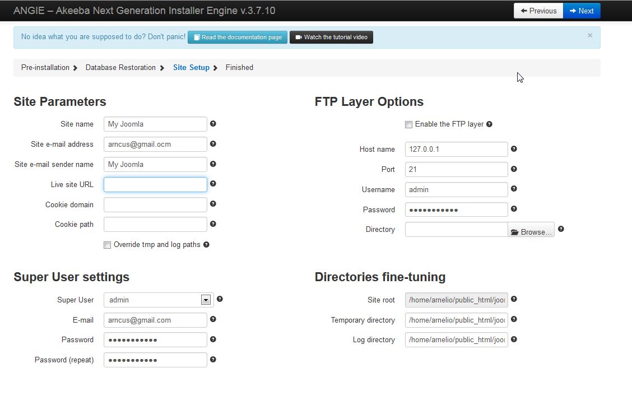The width and height of the screenshot is (632, 396).
Task: Click help icon beside Cookie path field
Action: [213, 224]
